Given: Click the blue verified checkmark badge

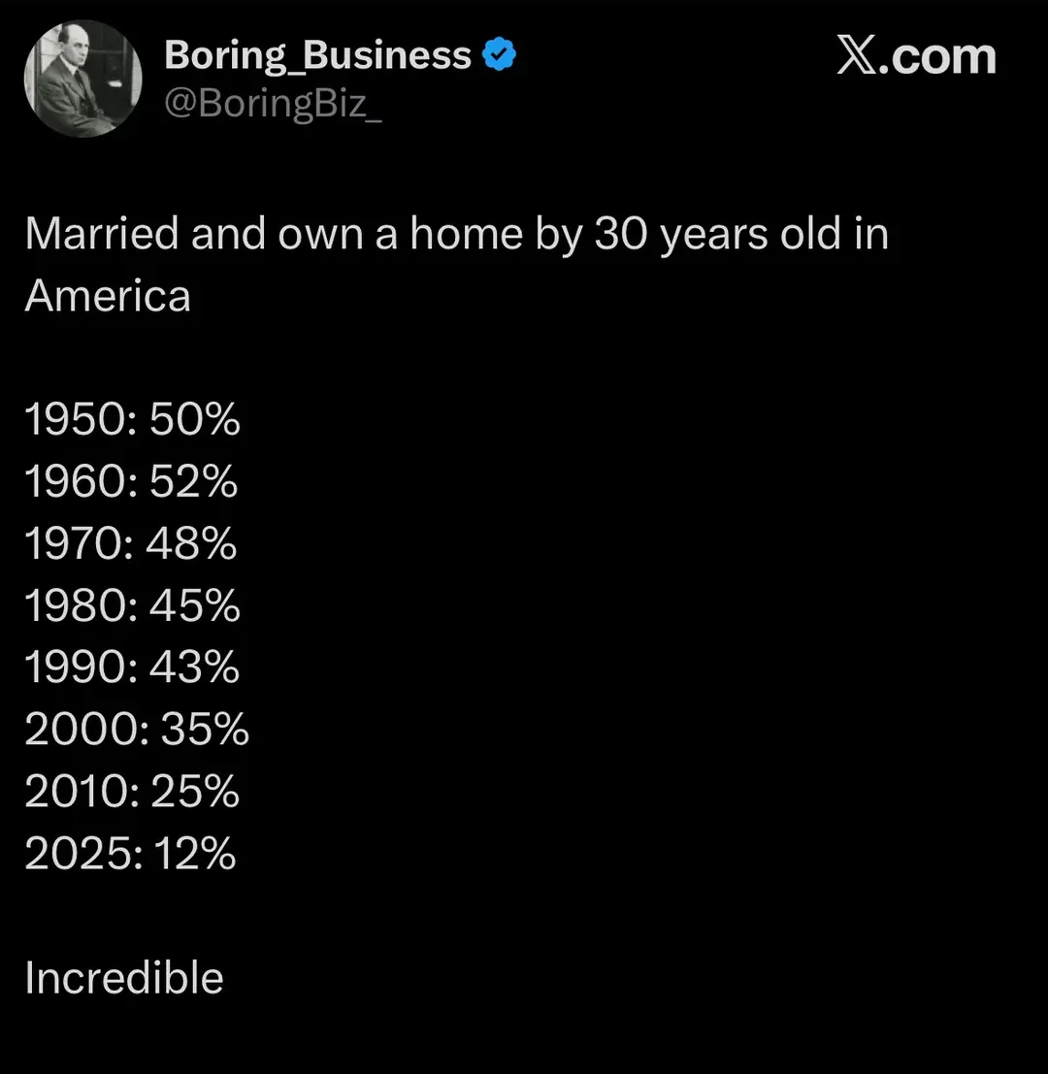Looking at the screenshot, I should (x=500, y=54).
